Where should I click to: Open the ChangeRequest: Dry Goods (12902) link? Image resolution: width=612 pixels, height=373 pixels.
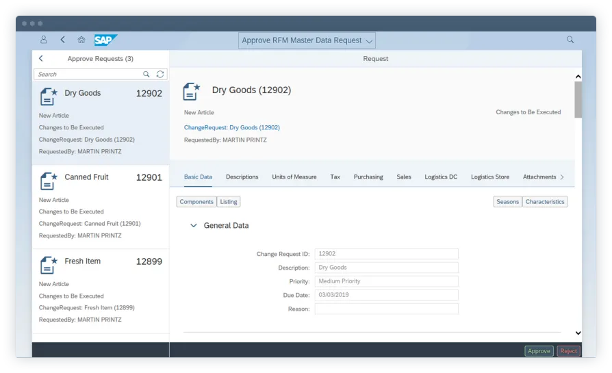click(231, 127)
